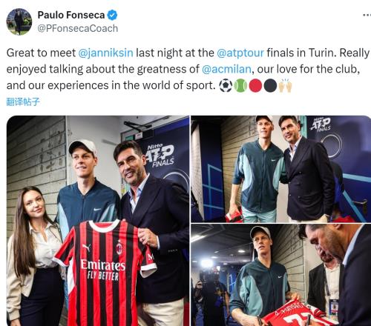Viewport: 371px width, 326px height.
Task: Open the three-dot more options menu
Action: [367, 16]
